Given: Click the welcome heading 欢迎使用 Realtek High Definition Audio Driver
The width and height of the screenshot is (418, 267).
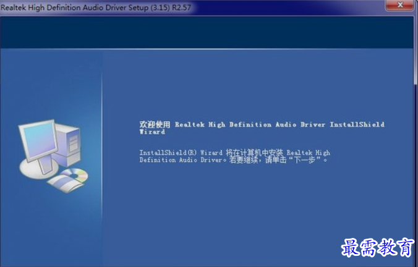Looking at the screenshot, I should point(262,128).
